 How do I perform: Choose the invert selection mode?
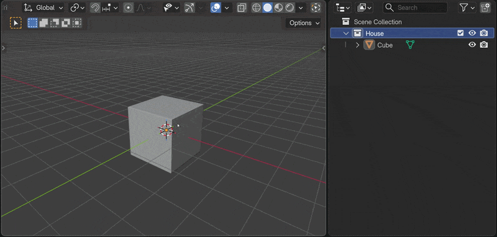[66, 23]
